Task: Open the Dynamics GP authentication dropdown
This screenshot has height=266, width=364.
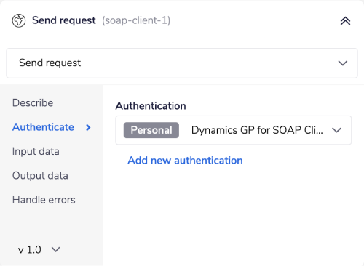Action: click(234, 130)
